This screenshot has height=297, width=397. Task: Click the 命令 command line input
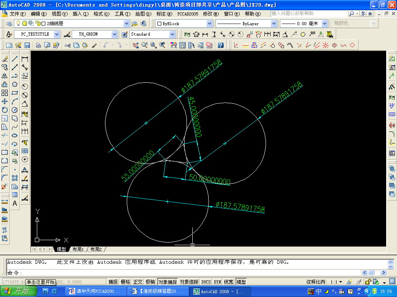point(185,273)
